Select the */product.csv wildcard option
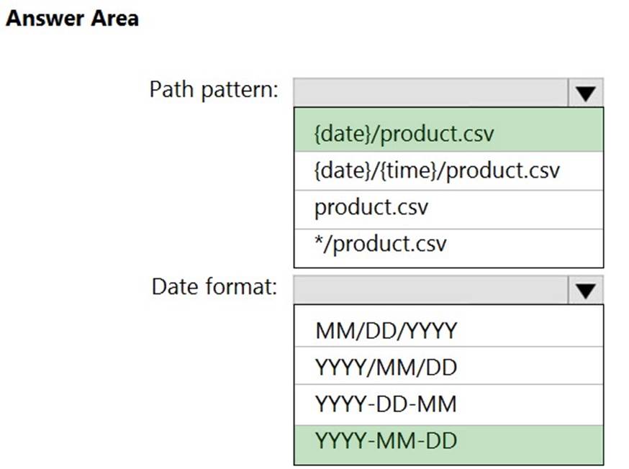Viewport: 629px width, 469px height. tap(381, 244)
